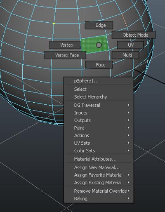165x212 pixels.
Task: Open the Outputs submenu
Action: point(99,120)
